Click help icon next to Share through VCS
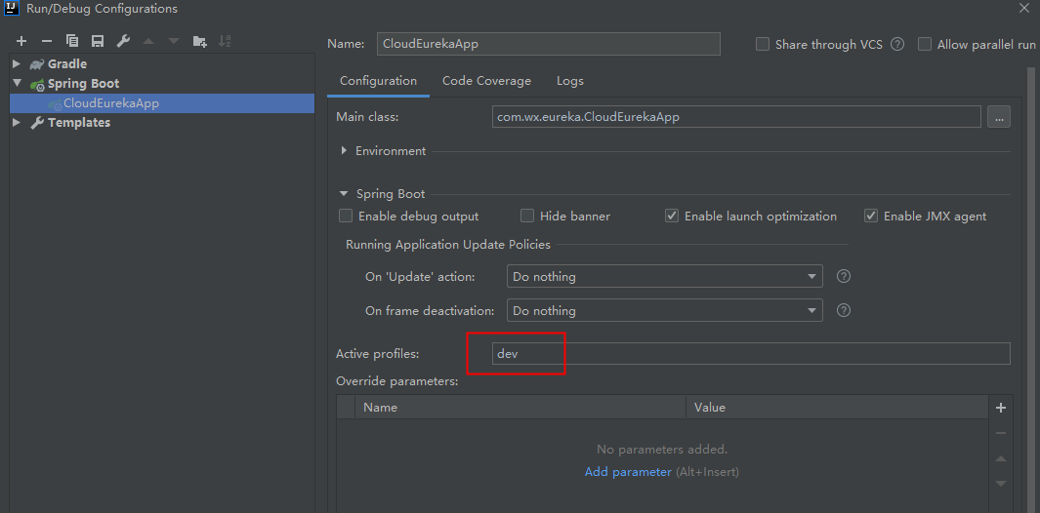The height and width of the screenshot is (513, 1040). tap(897, 45)
